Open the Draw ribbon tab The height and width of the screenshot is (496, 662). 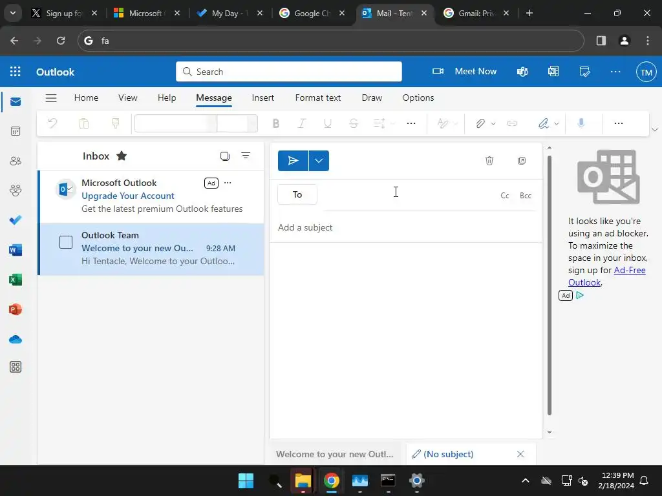click(372, 98)
